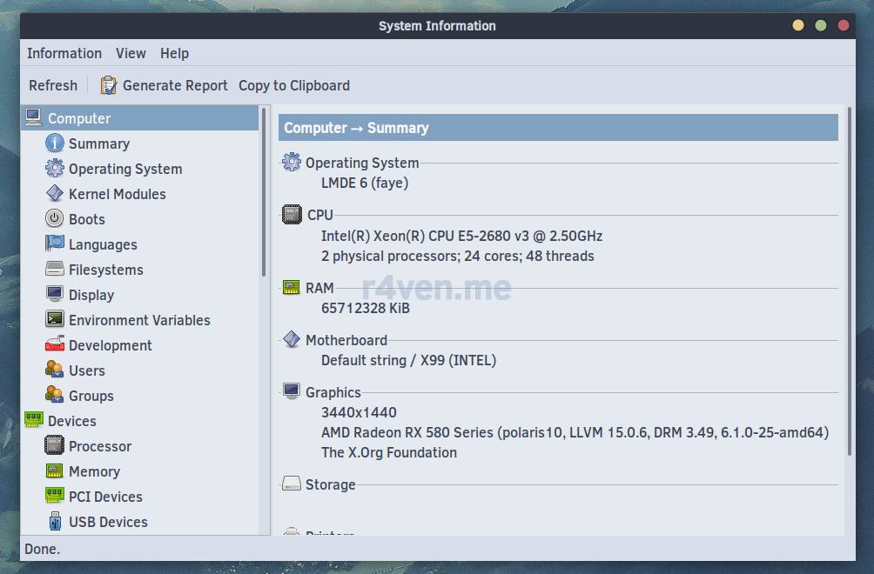The height and width of the screenshot is (574, 874).
Task: Select the Operating System gear icon
Action: point(55,169)
